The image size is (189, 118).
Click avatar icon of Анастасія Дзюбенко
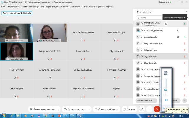138,30
